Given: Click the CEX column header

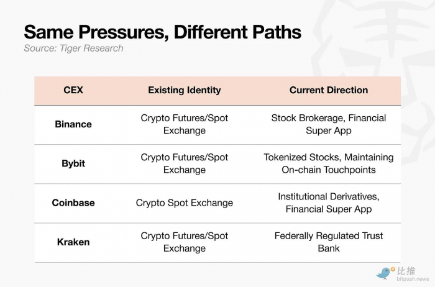Looking at the screenshot, I should [x=73, y=90].
